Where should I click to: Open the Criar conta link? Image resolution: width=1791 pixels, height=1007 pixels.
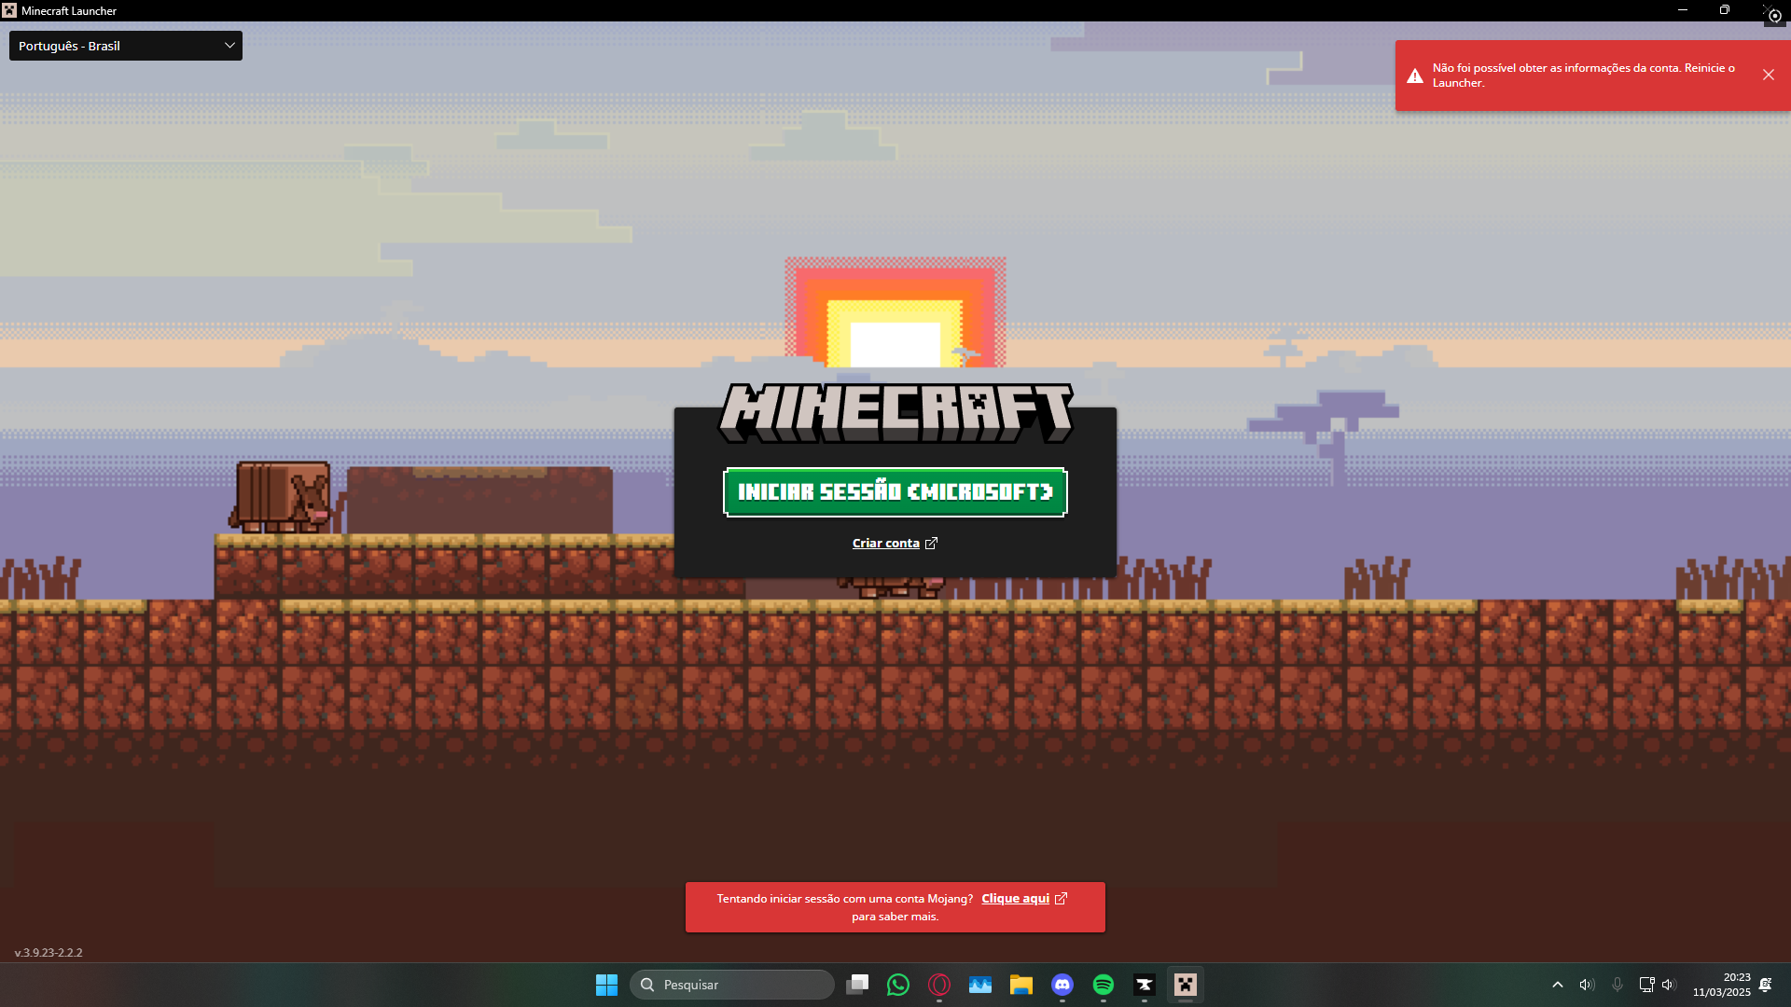coord(886,543)
